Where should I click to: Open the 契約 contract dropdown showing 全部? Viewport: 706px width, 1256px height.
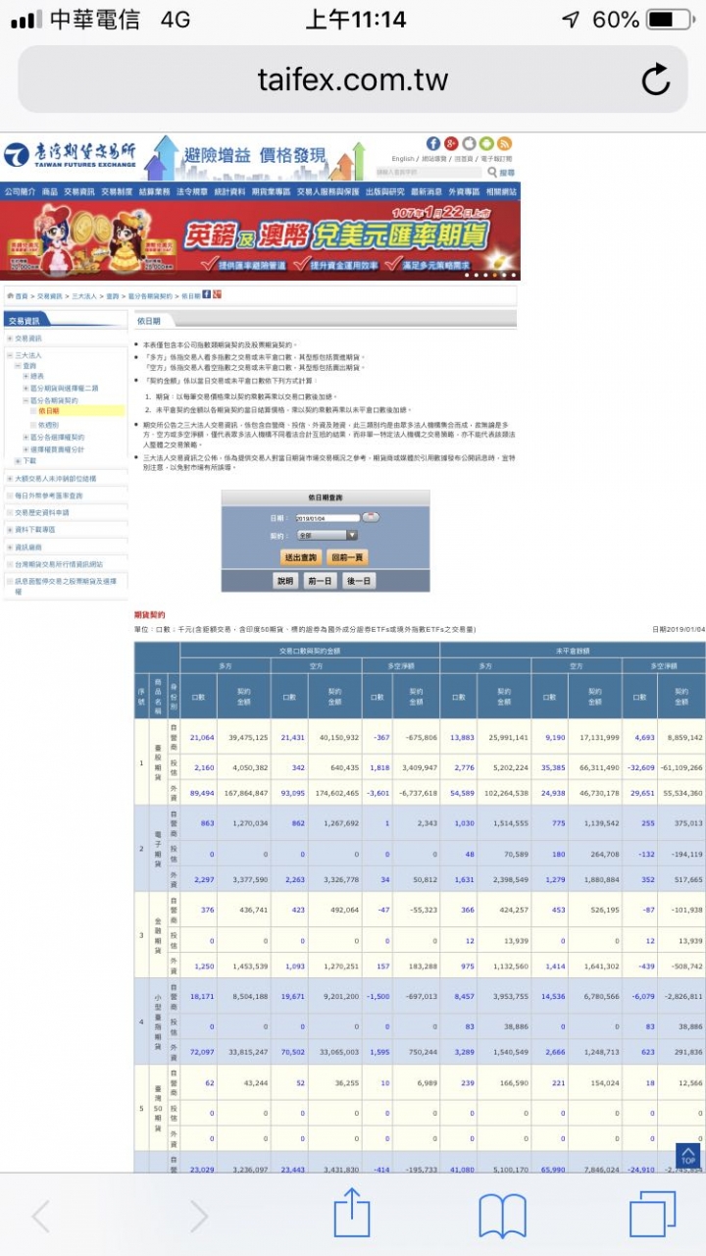coord(327,536)
